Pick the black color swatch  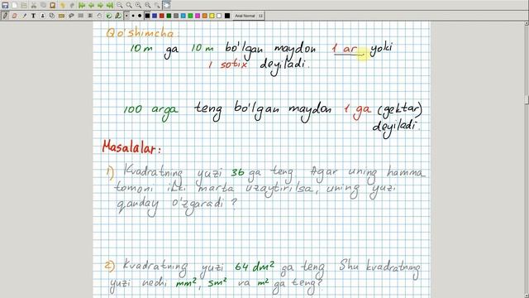pyautogui.click(x=147, y=16)
